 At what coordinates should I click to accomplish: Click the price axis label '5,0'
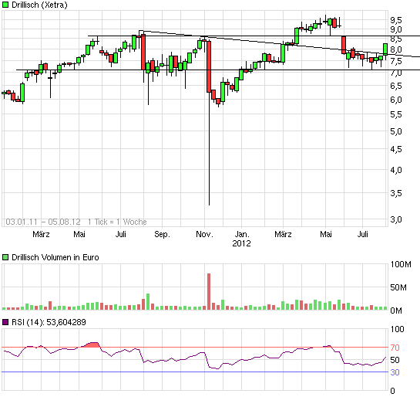pyautogui.click(x=396, y=131)
